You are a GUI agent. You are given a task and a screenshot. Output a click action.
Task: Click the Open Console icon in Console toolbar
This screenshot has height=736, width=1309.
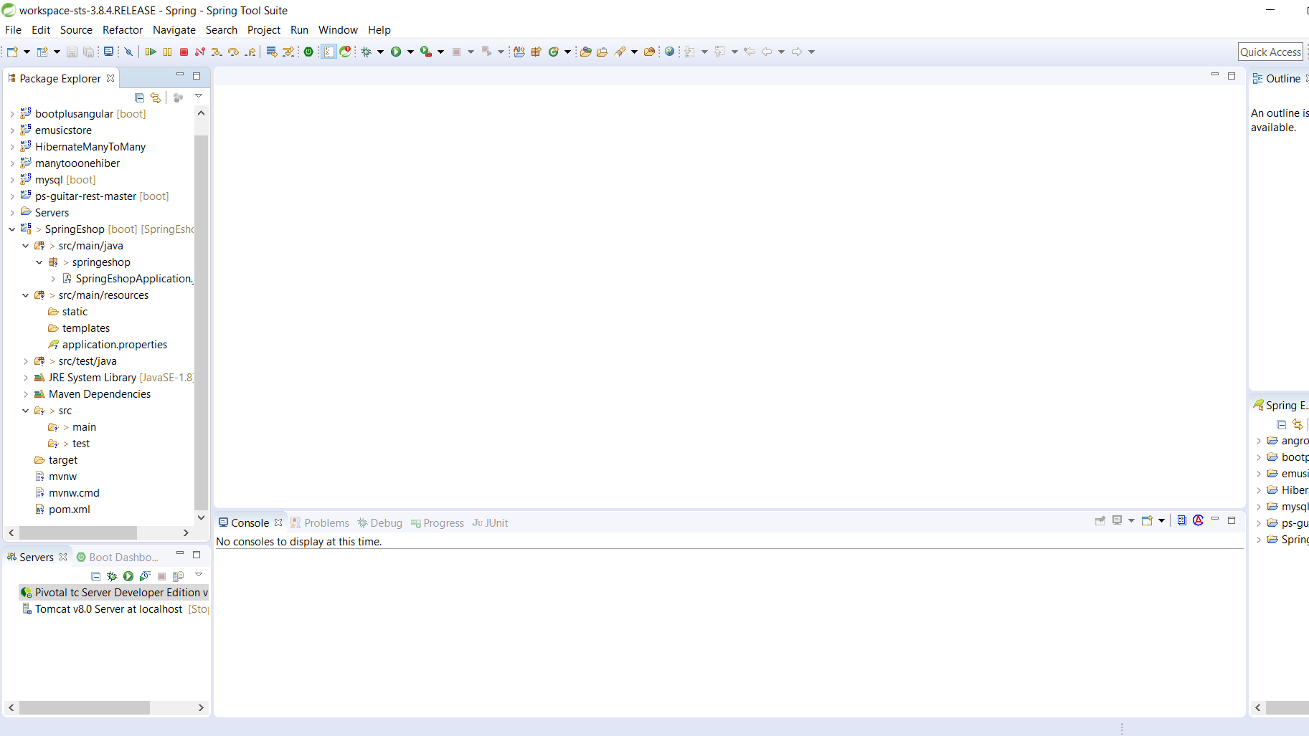(x=1147, y=521)
